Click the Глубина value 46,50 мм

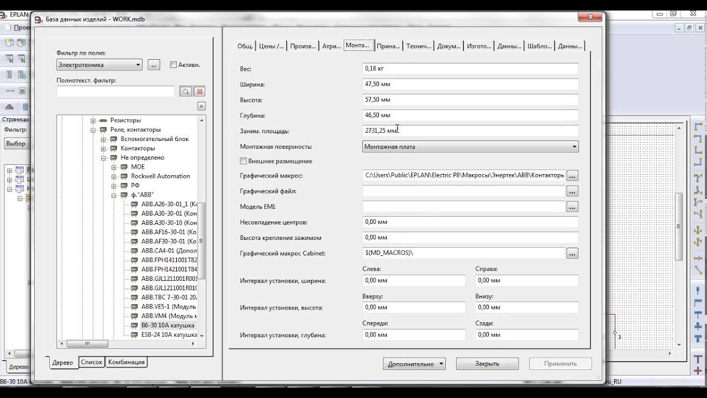pos(378,115)
